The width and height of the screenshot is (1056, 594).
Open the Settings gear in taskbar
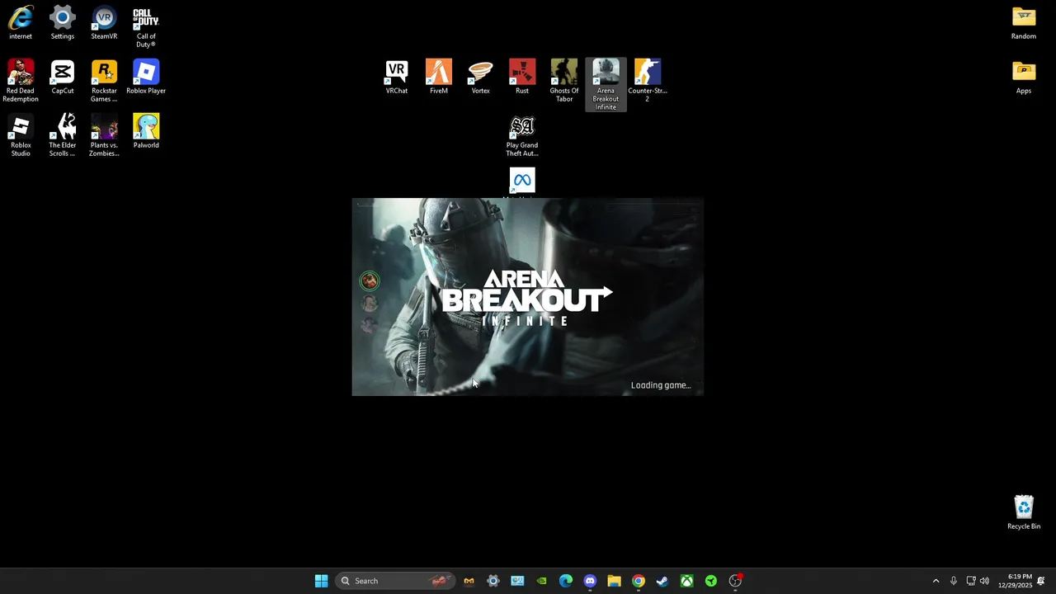[x=493, y=581]
